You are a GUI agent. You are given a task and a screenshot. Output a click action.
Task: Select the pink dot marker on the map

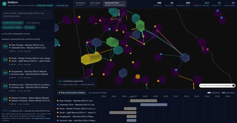click(208, 49)
